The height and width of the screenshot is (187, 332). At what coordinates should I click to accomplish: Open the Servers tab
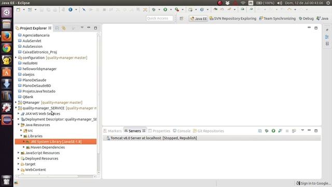pos(135,131)
